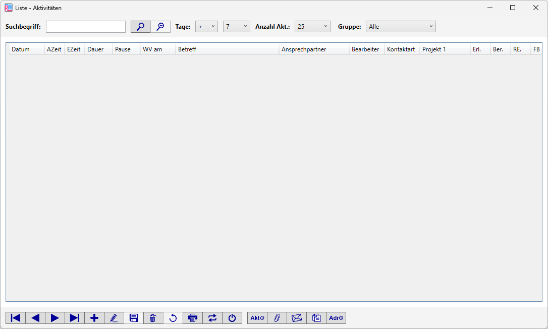This screenshot has height=329, width=548.
Task: Click the Dauer column header
Action: tap(98, 49)
